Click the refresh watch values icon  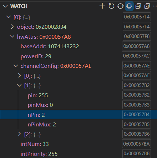[x=111, y=6]
